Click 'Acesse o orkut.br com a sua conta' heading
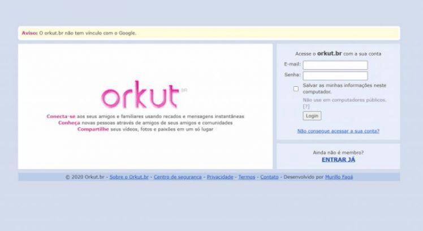The image size is (423, 231). pyautogui.click(x=338, y=54)
